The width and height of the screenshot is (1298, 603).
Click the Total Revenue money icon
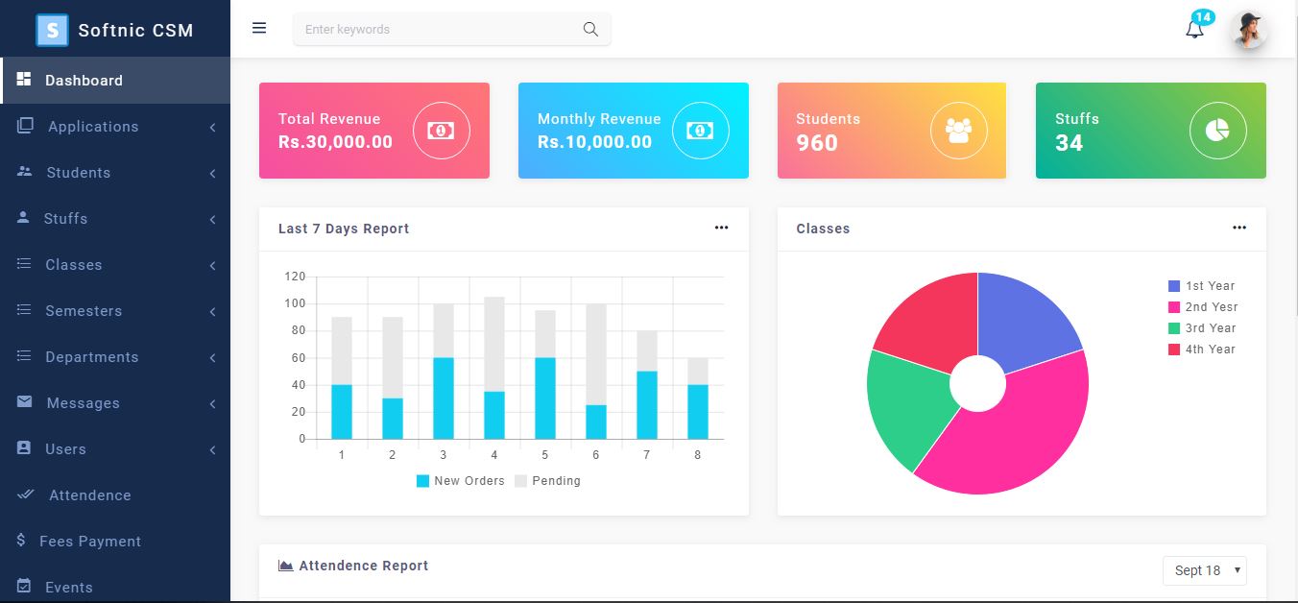click(x=441, y=131)
